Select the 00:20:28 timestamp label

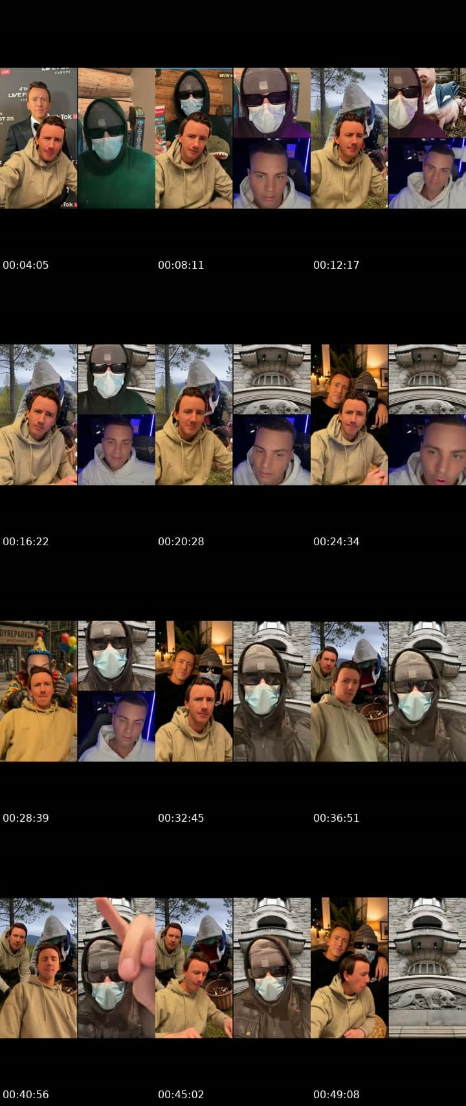point(181,541)
